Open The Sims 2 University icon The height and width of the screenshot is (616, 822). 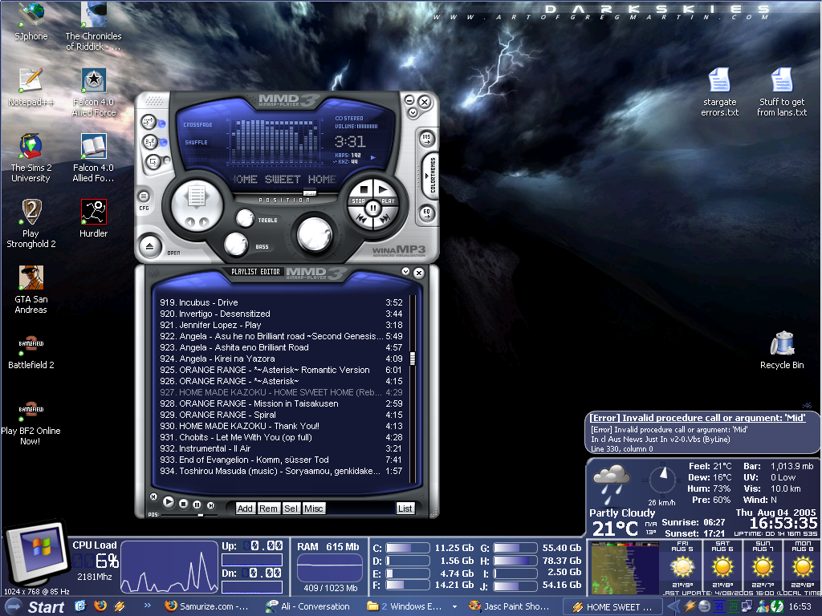pos(31,158)
